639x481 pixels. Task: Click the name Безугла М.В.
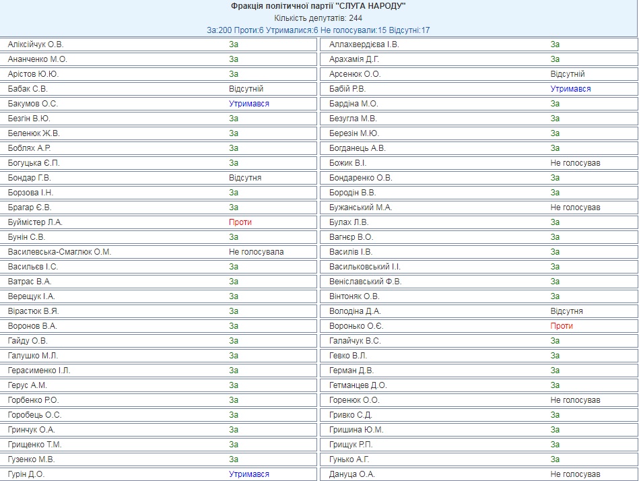pos(353,119)
